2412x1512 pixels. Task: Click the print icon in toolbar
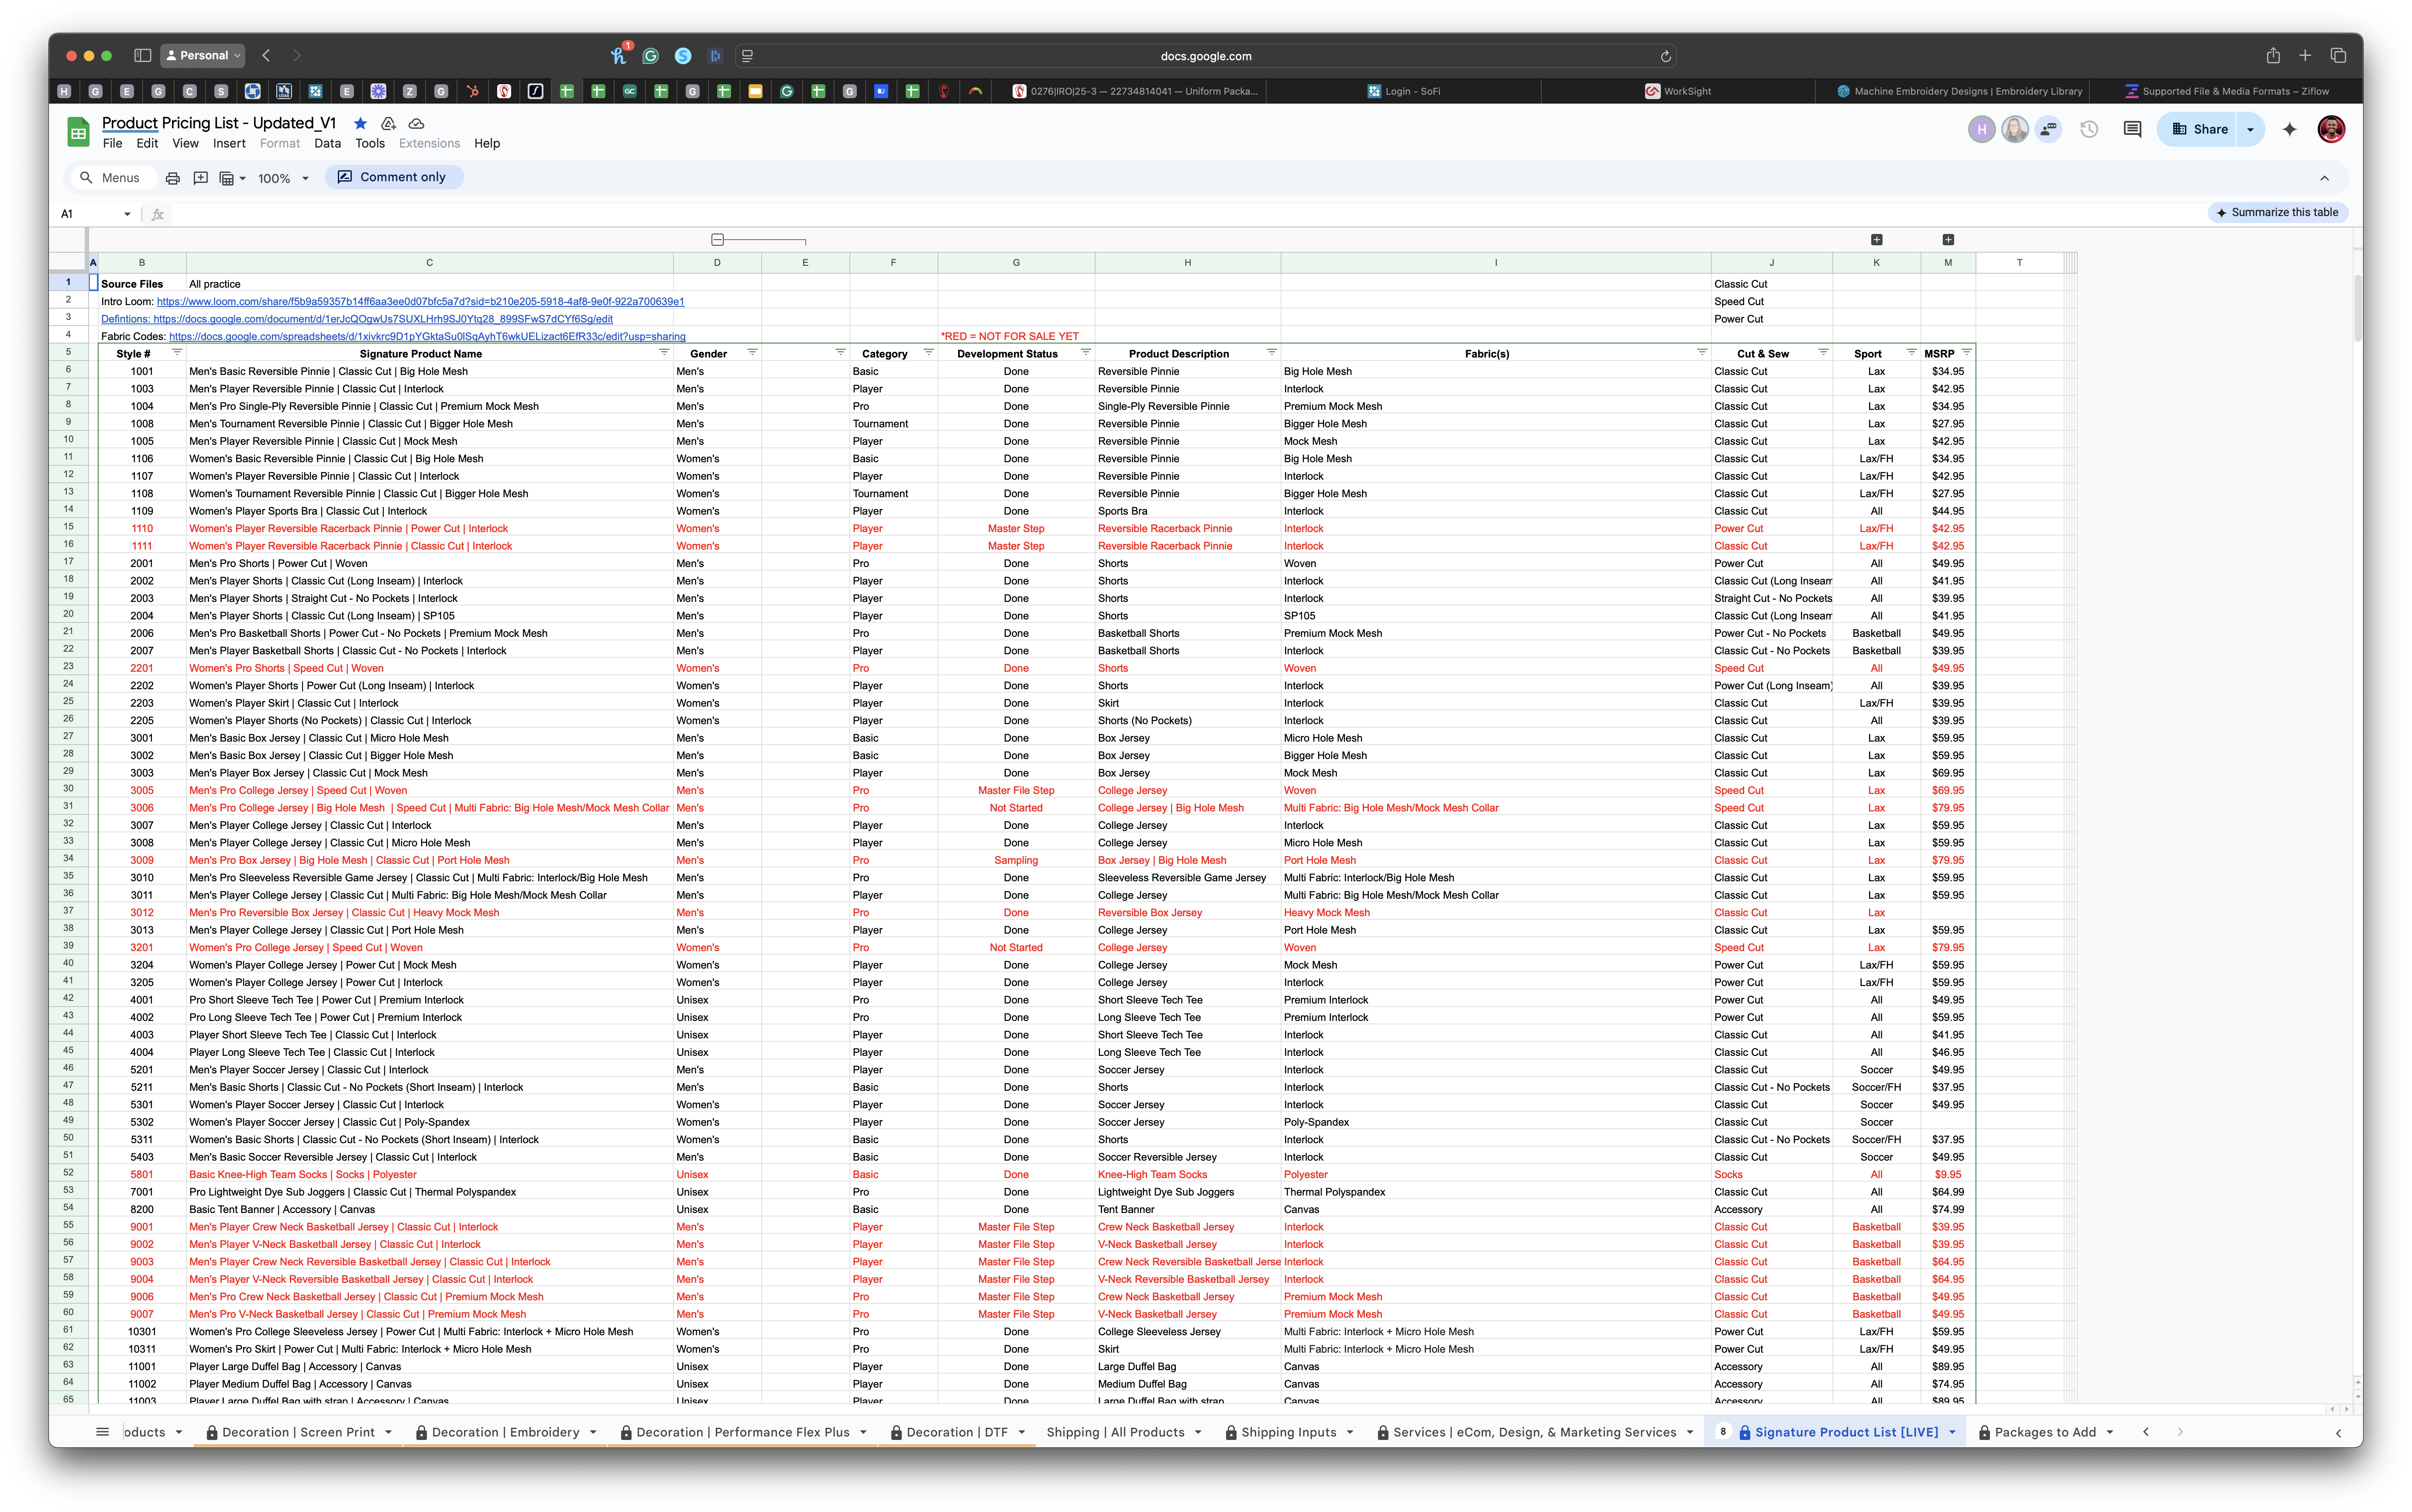tap(172, 178)
